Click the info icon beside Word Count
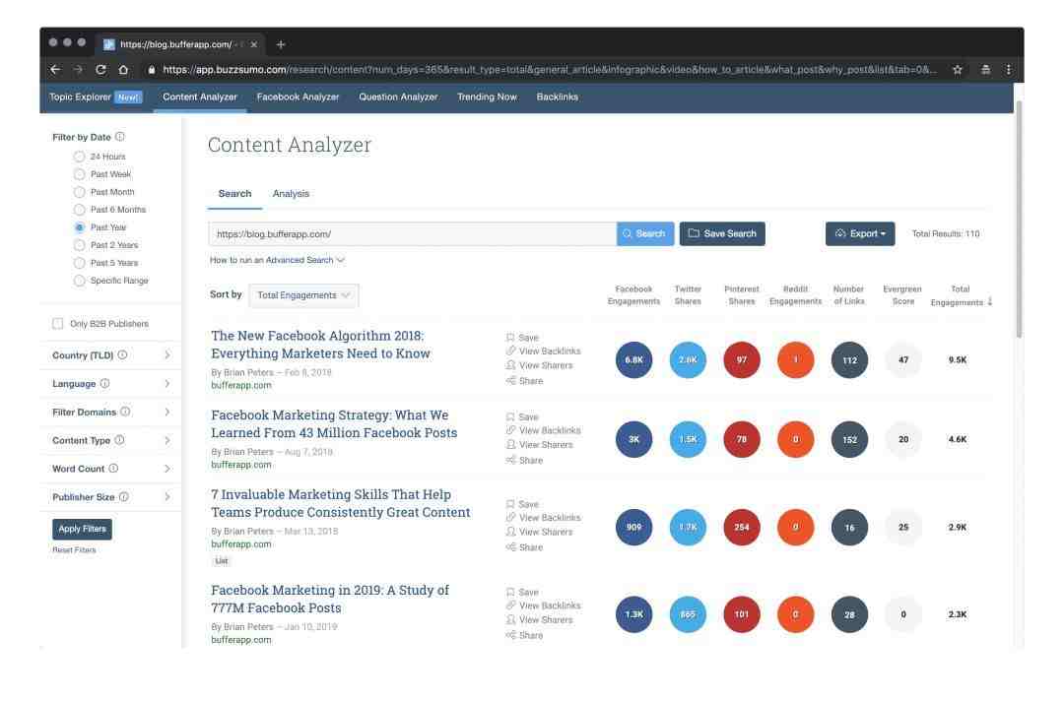1064x701 pixels. (113, 468)
